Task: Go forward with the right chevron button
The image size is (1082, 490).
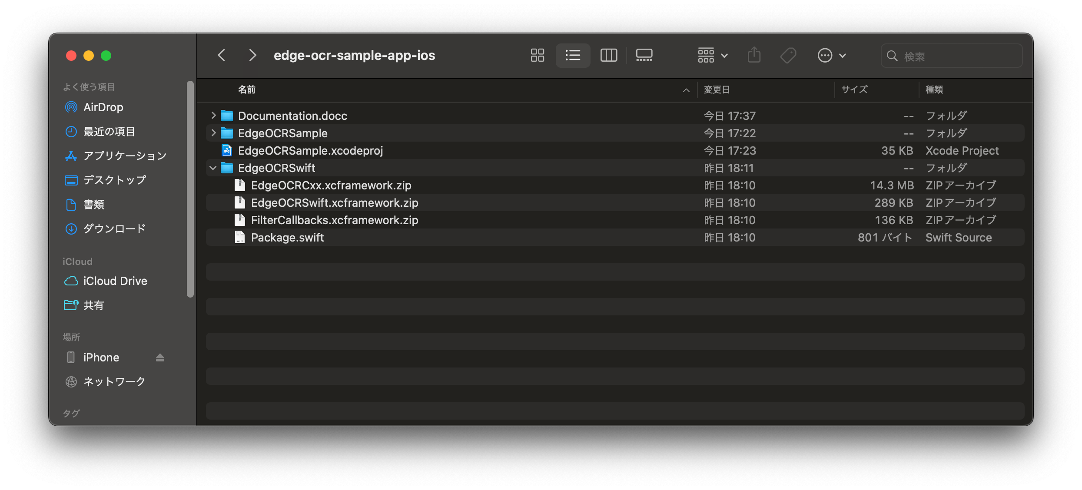Action: 252,56
